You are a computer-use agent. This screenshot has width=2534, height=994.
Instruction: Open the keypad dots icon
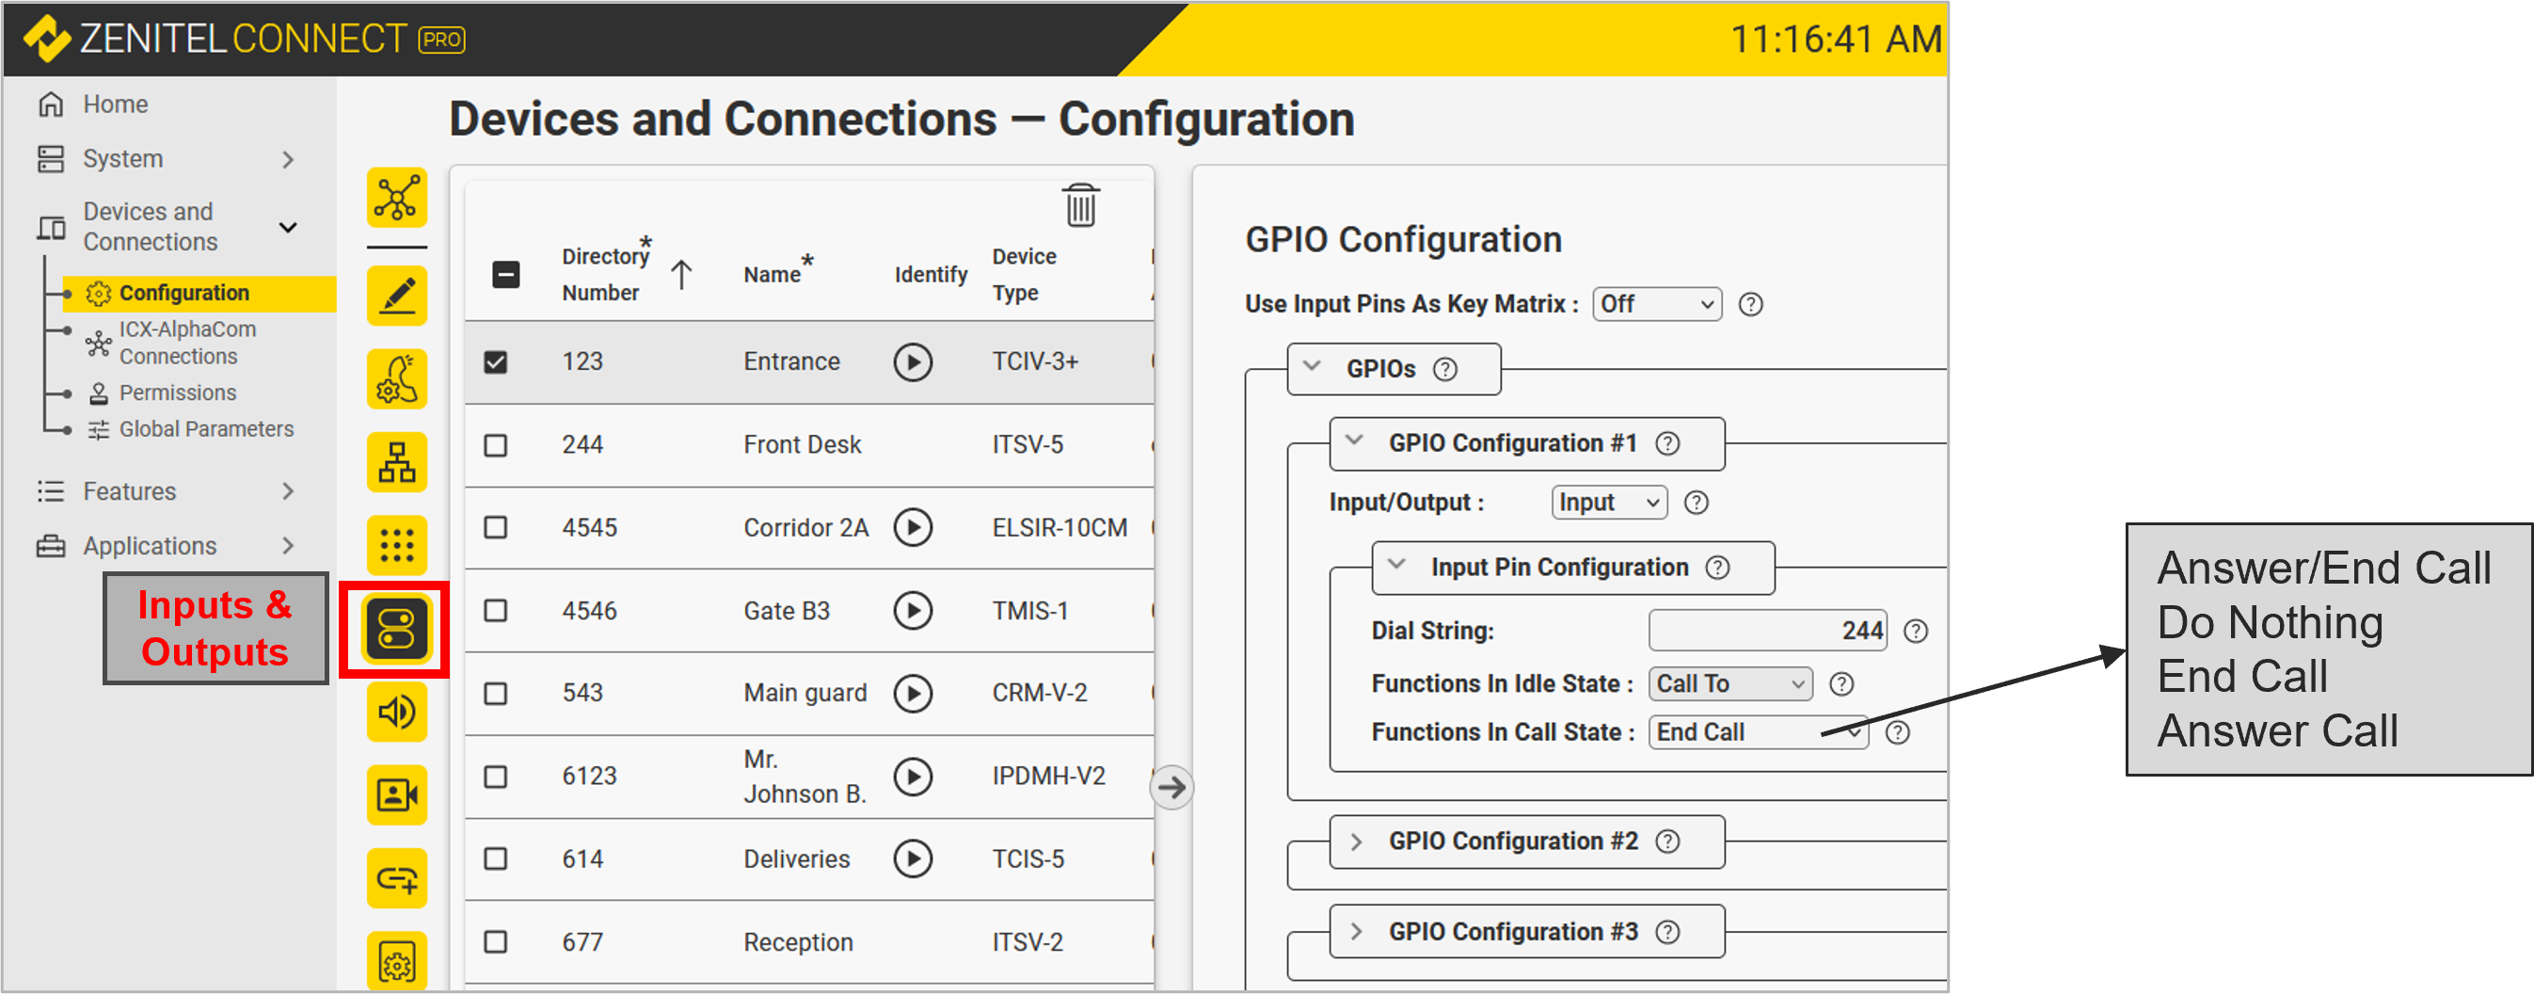tap(396, 544)
